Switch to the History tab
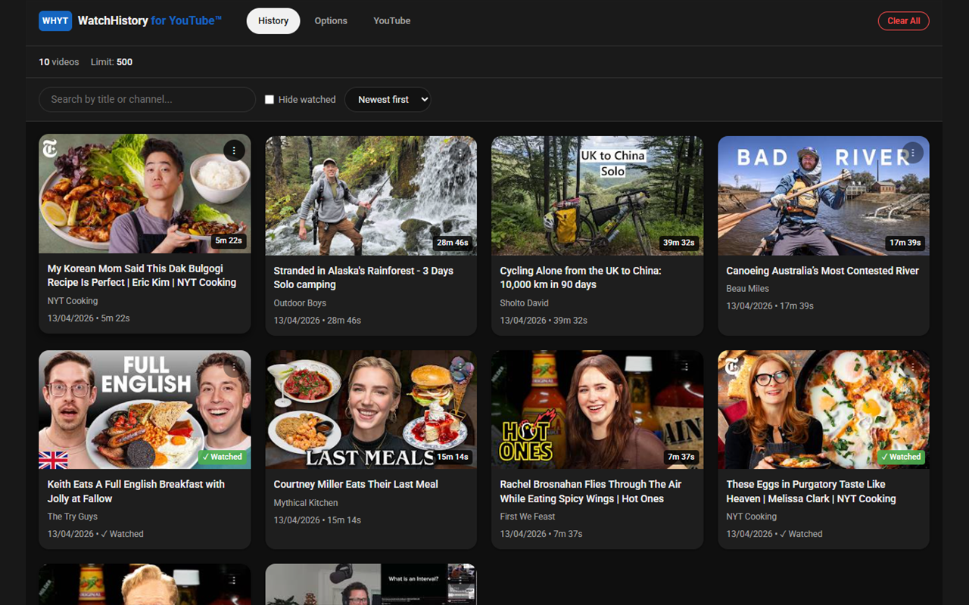969x605 pixels. click(x=273, y=21)
